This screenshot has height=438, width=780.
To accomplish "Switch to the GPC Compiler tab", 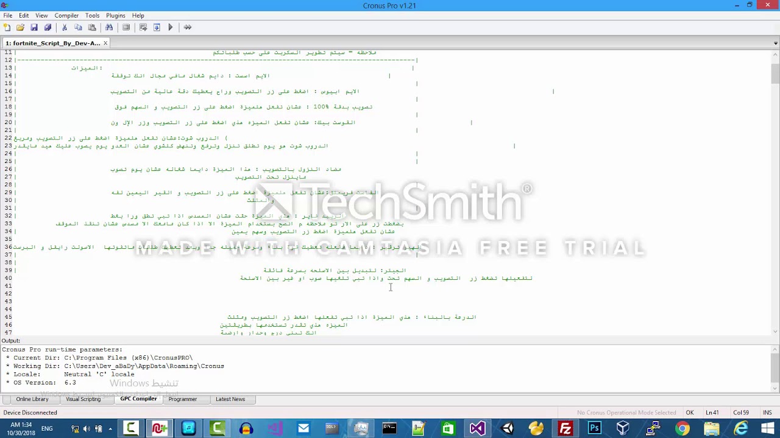I will click(x=138, y=399).
